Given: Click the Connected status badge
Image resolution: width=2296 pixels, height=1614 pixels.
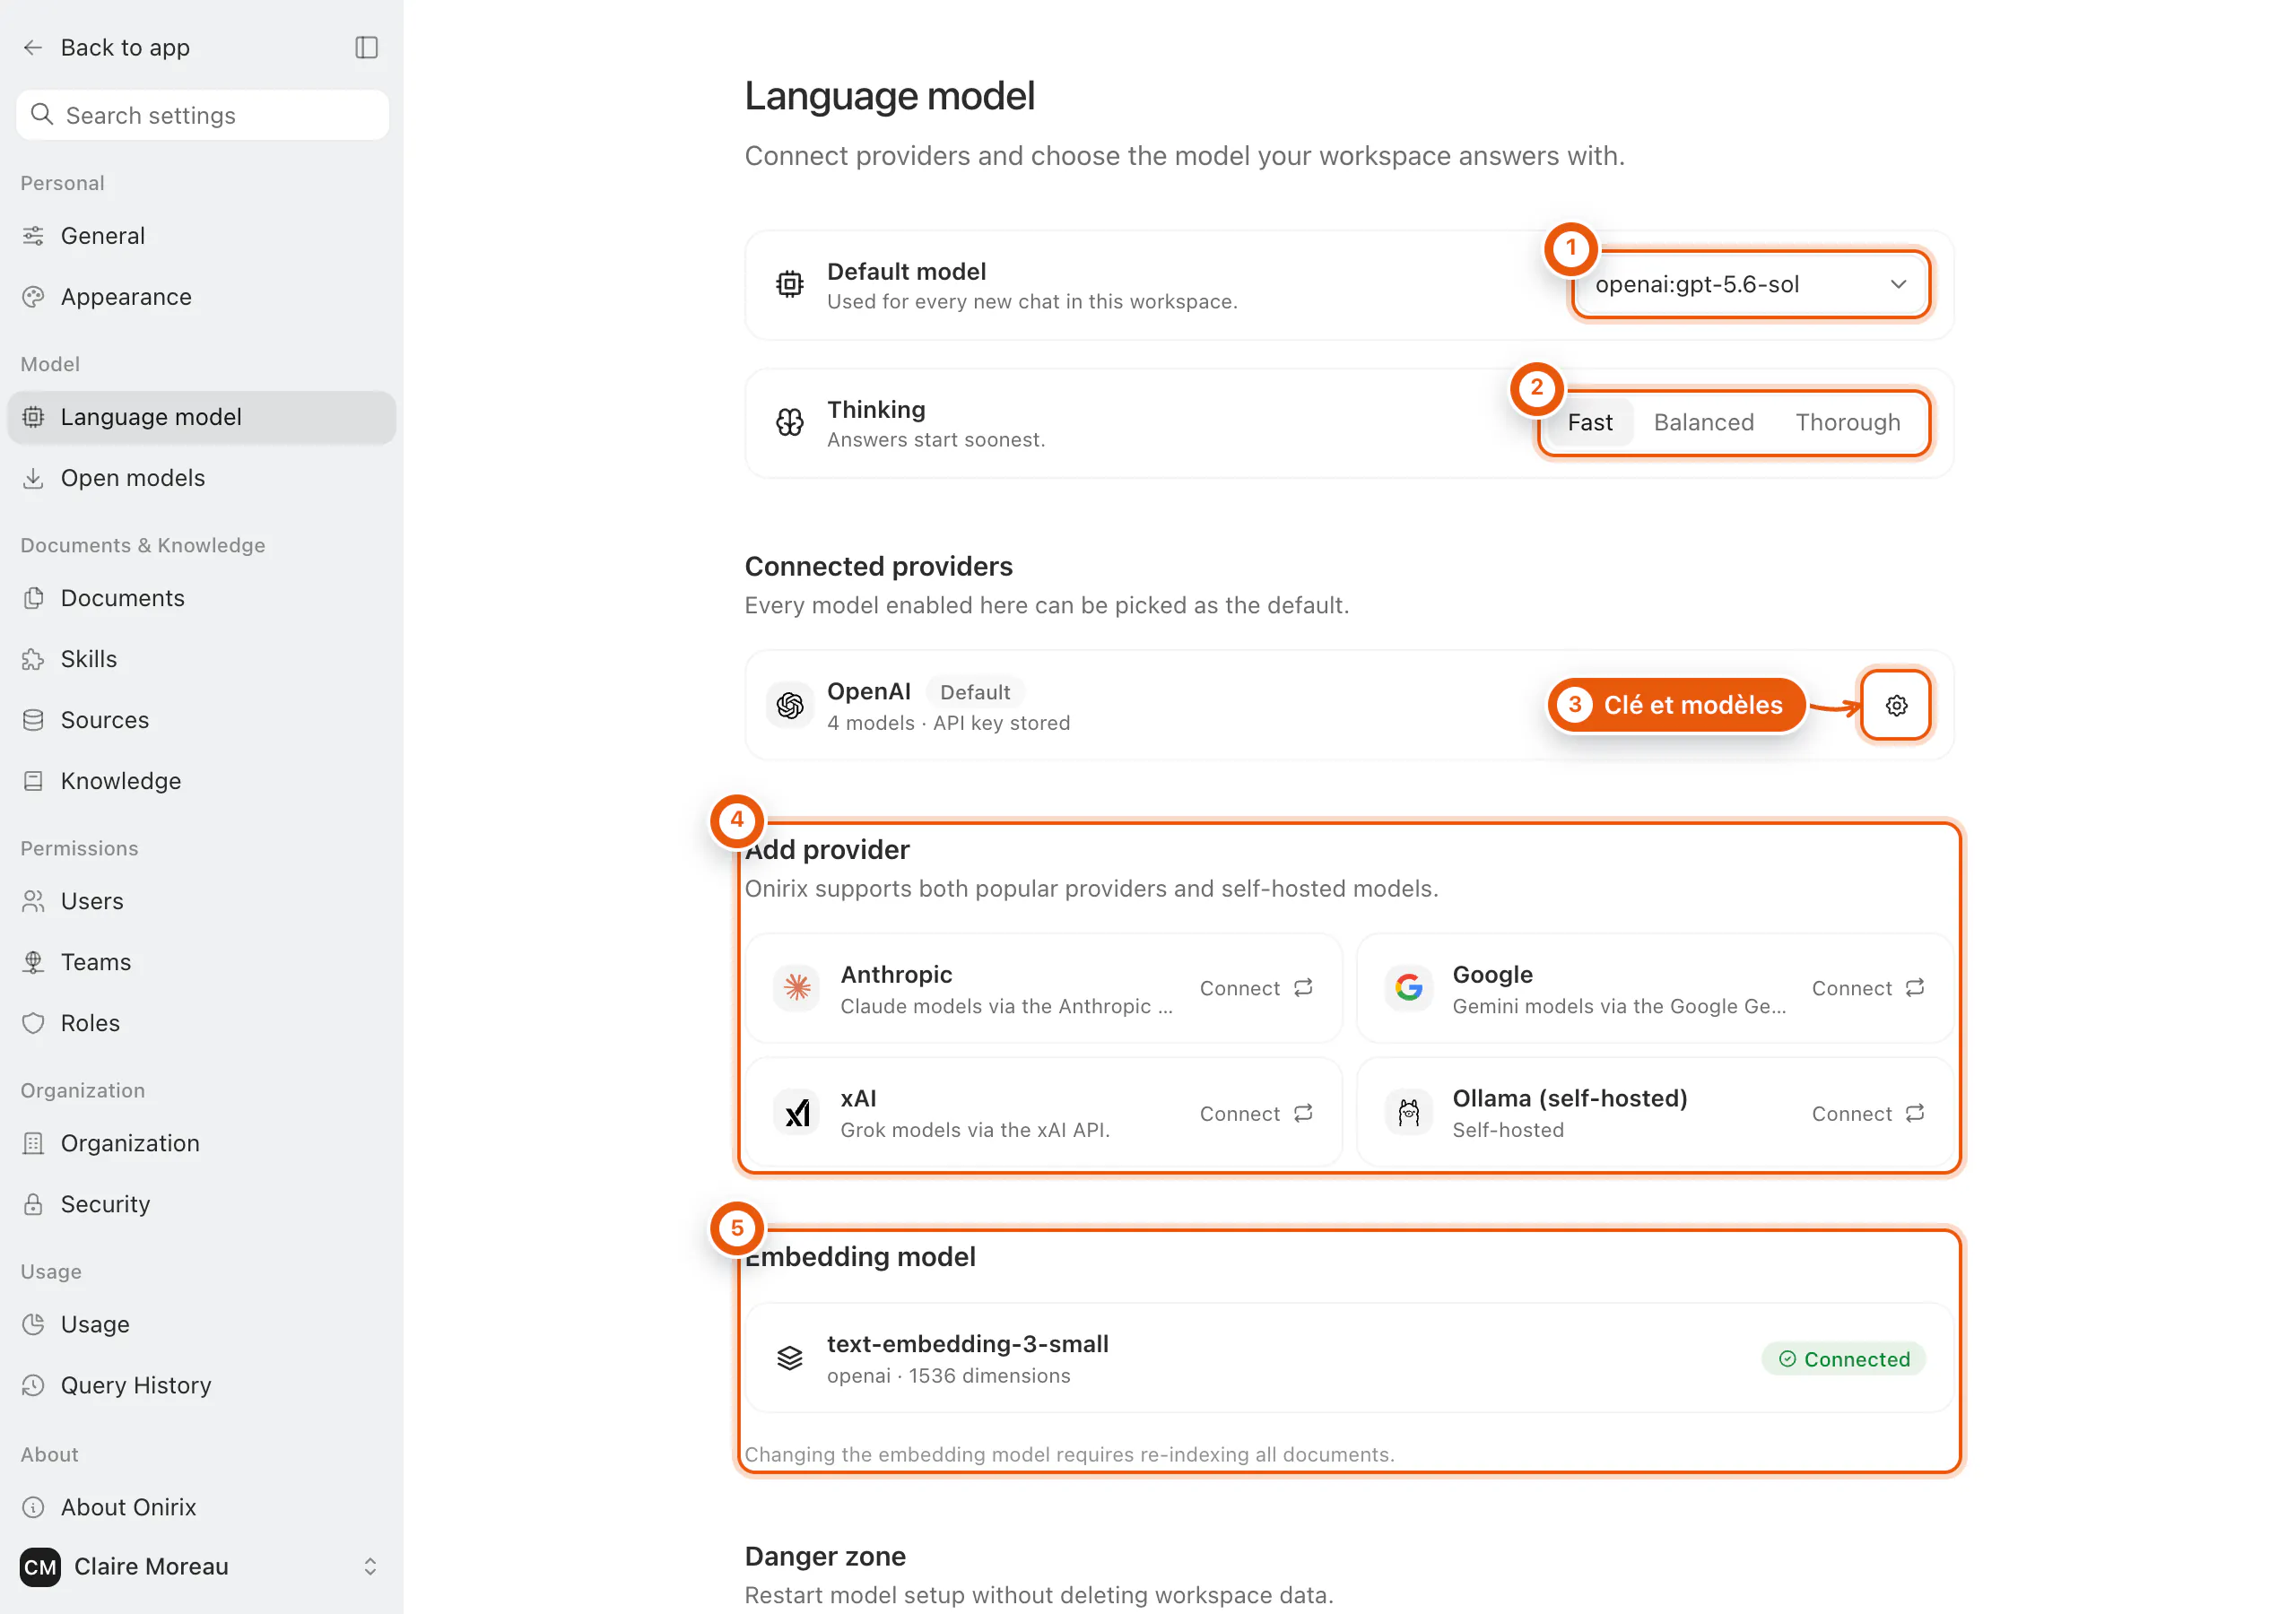Looking at the screenshot, I should (1843, 1358).
